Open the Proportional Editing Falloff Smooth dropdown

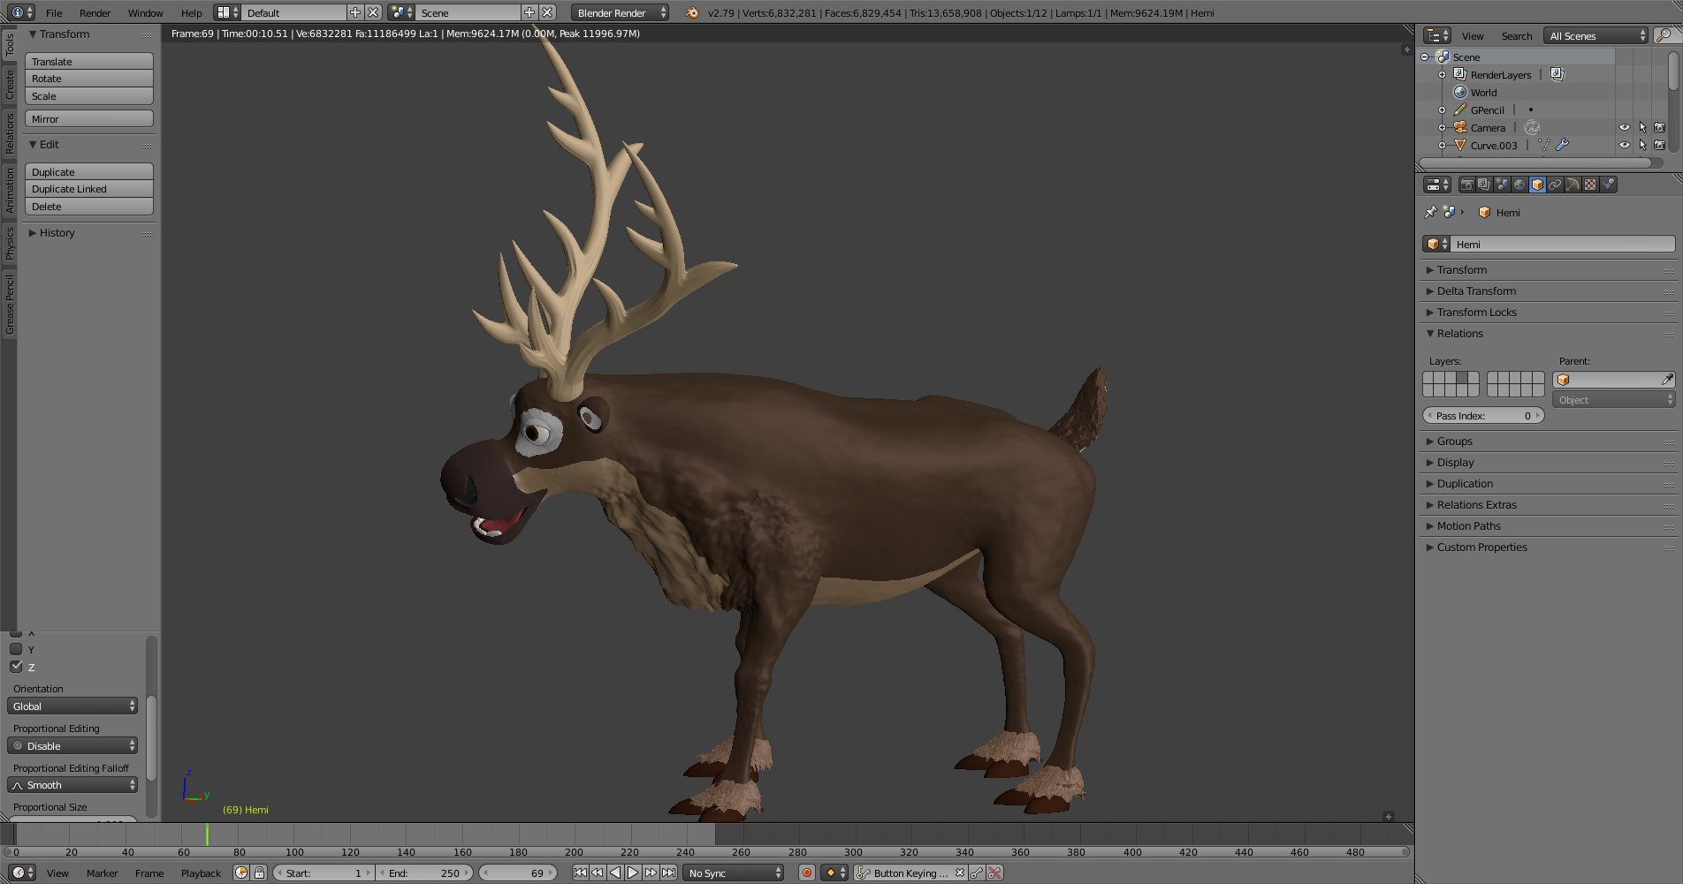coord(72,784)
